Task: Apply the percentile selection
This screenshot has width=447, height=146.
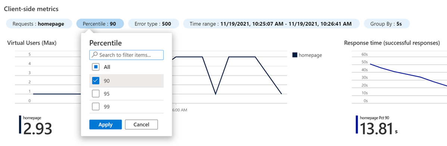Action: (x=106, y=124)
